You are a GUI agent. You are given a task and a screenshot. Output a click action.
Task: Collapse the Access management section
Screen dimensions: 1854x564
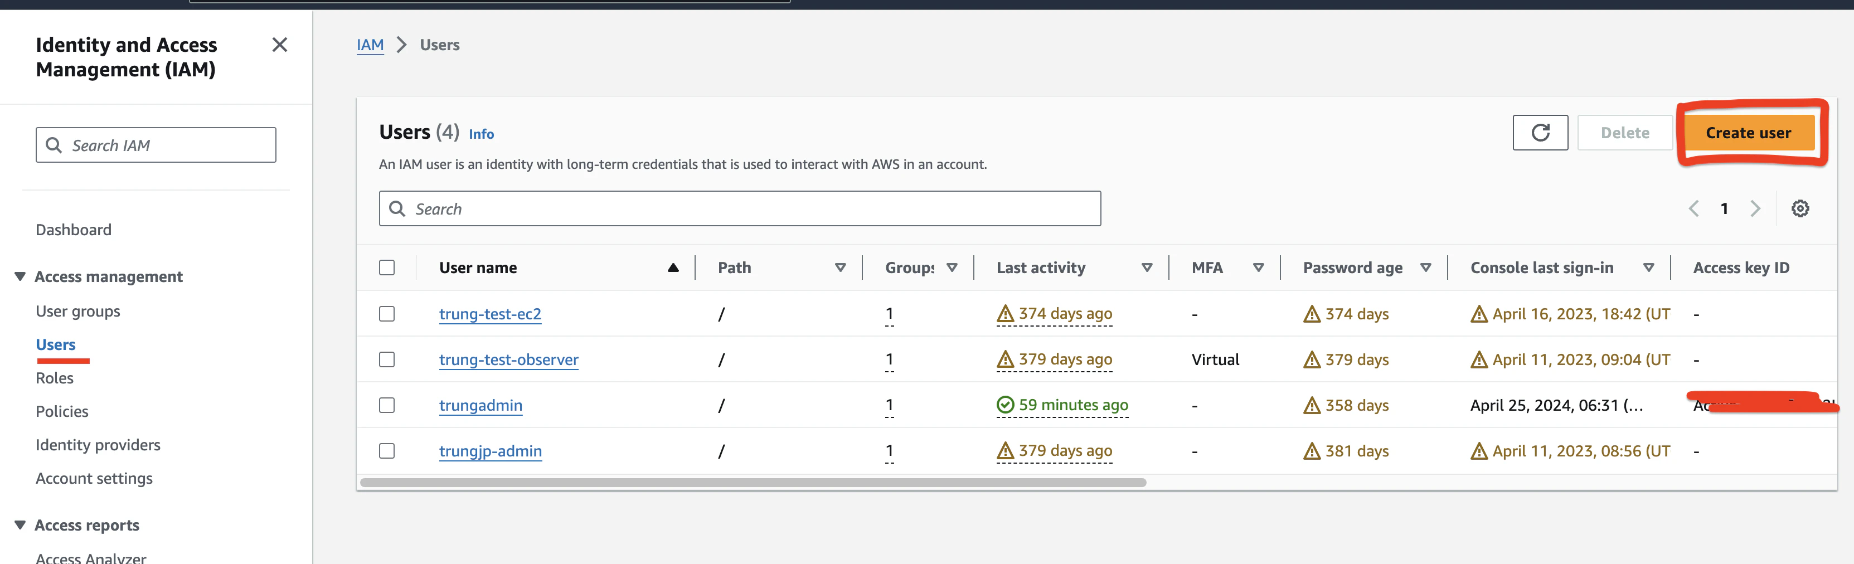[x=20, y=276]
